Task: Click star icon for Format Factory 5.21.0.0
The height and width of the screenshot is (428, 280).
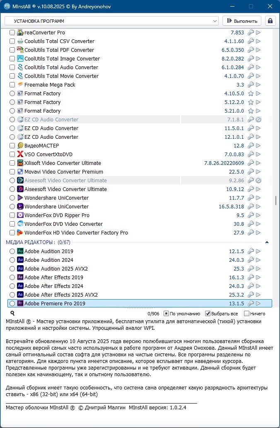Action: click(251, 111)
